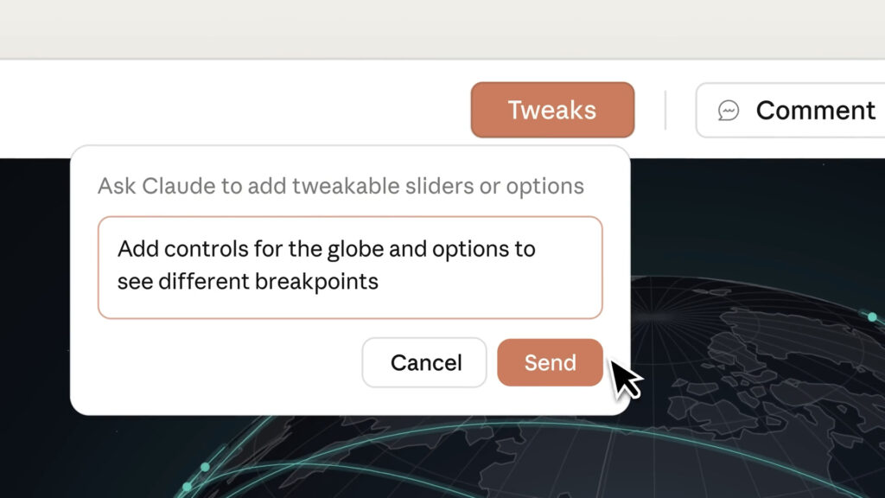This screenshot has width=885, height=498.
Task: Click the dark canvas left of the popup
Action: [x=35, y=303]
